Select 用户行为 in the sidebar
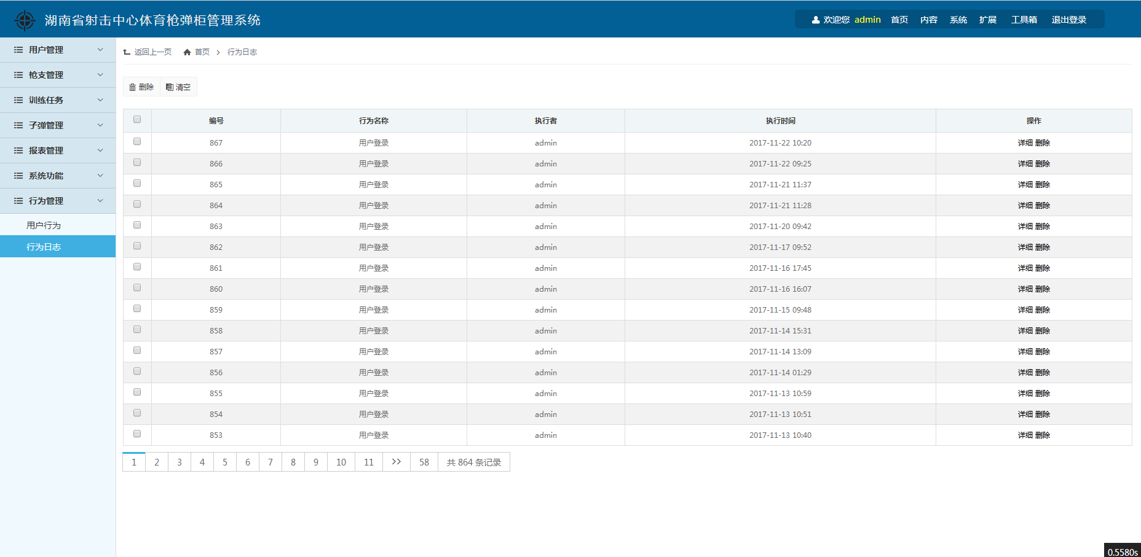Image resolution: width=1141 pixels, height=557 pixels. pyautogui.click(x=44, y=225)
